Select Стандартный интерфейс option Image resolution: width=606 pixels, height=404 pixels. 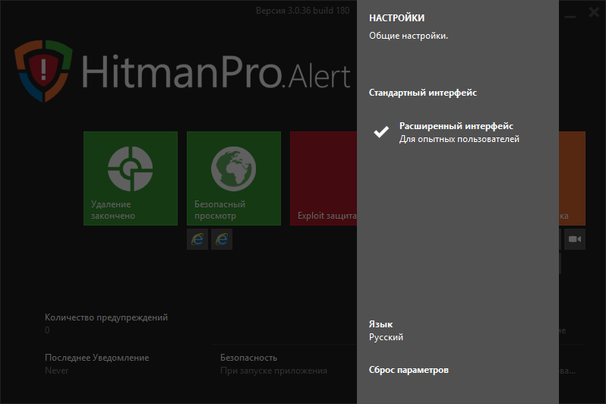click(x=423, y=93)
